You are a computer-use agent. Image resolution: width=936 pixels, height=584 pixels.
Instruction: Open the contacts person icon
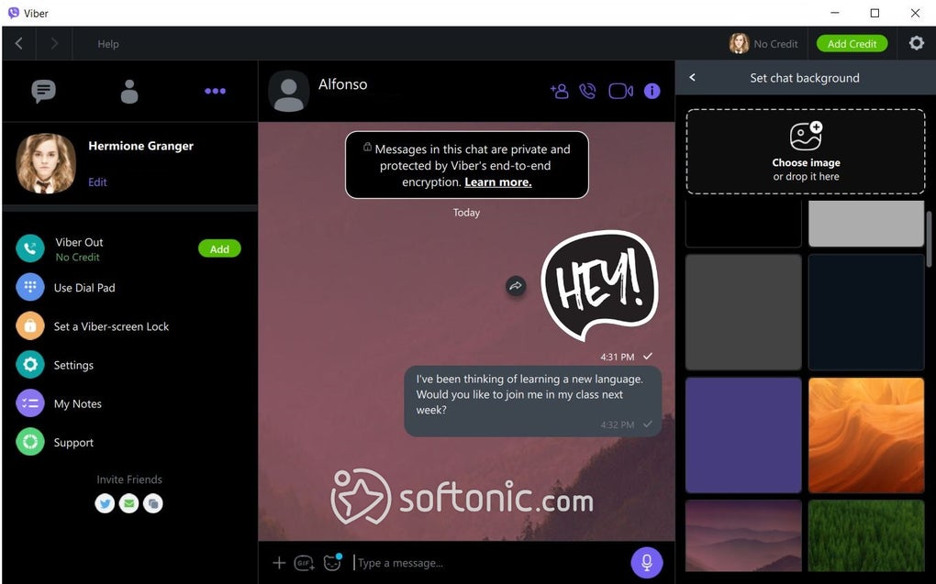129,92
